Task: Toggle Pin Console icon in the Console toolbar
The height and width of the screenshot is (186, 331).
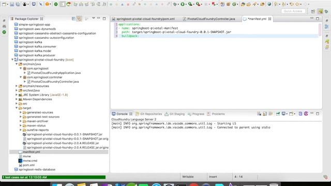Action: pos(278,114)
